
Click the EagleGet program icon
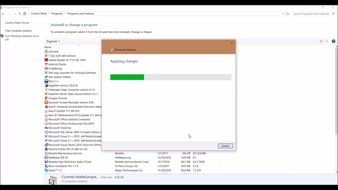click(46, 85)
